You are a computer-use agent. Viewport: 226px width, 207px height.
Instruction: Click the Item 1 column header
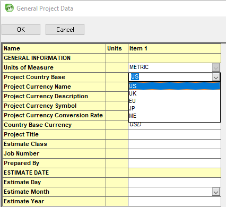175,48
